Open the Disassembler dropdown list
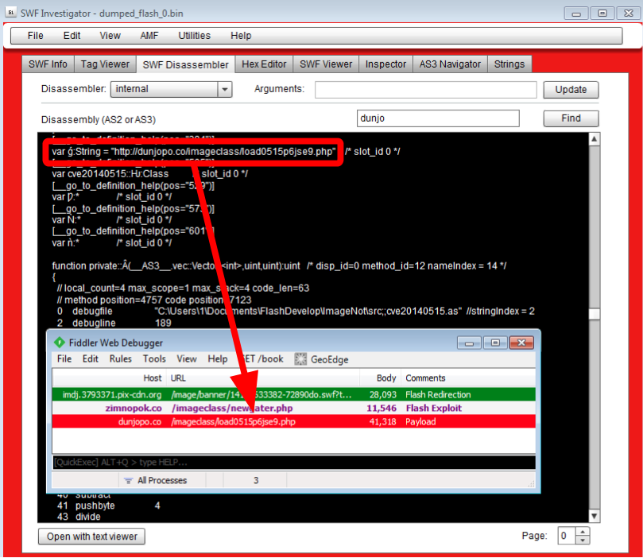Image resolution: width=643 pixels, height=558 pixels. click(224, 90)
